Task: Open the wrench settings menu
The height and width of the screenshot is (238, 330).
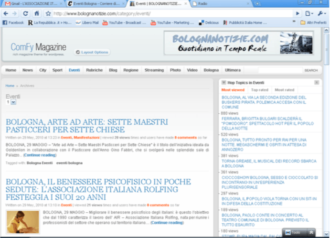Action: click(x=321, y=13)
